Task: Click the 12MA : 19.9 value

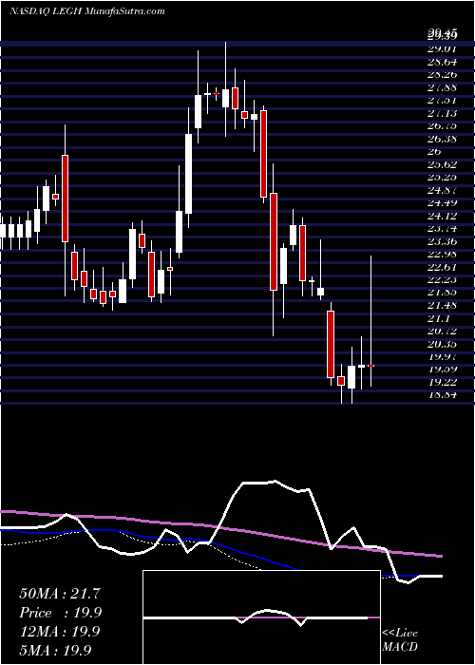Action: (60, 632)
